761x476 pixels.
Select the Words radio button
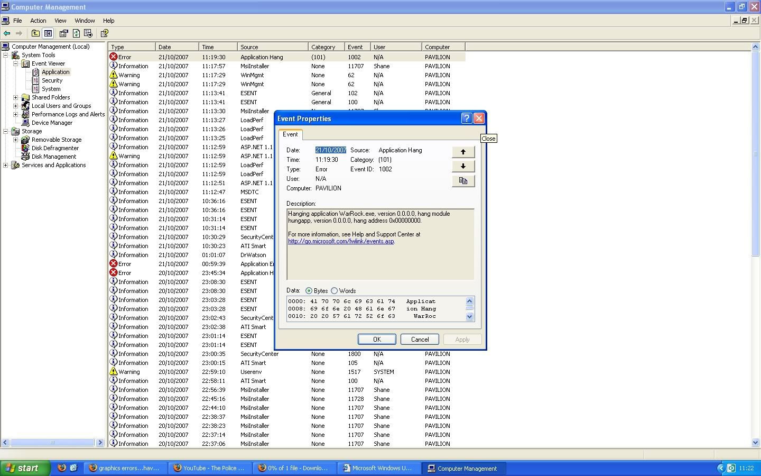pyautogui.click(x=334, y=291)
